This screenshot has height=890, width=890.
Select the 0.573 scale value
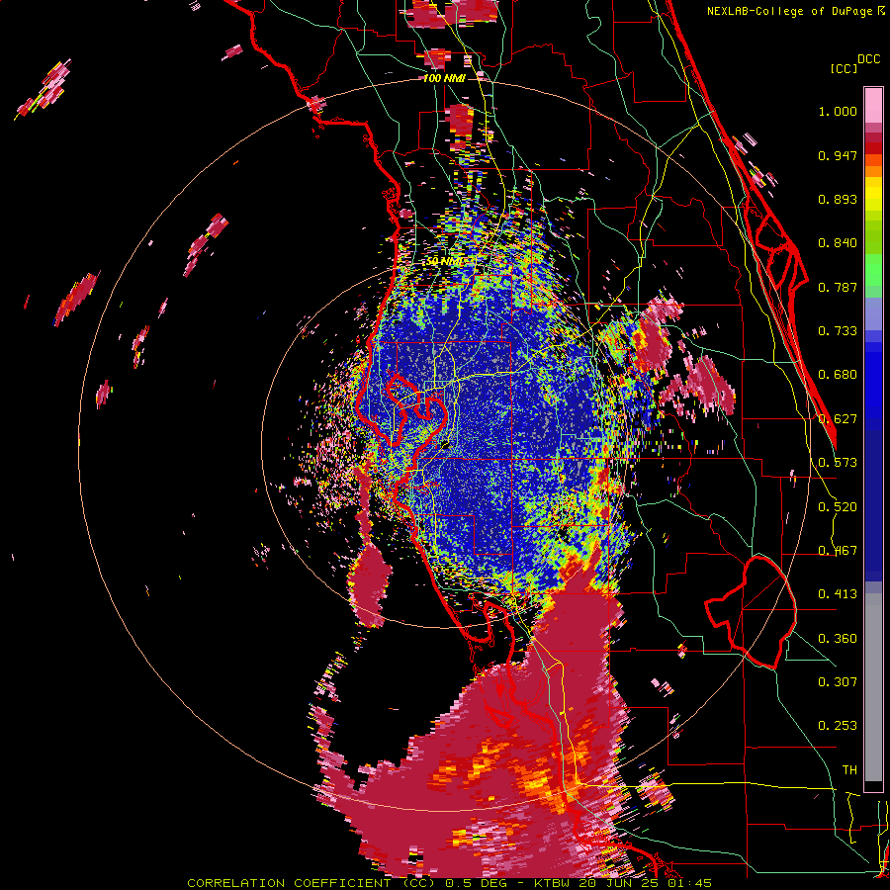[x=838, y=463]
